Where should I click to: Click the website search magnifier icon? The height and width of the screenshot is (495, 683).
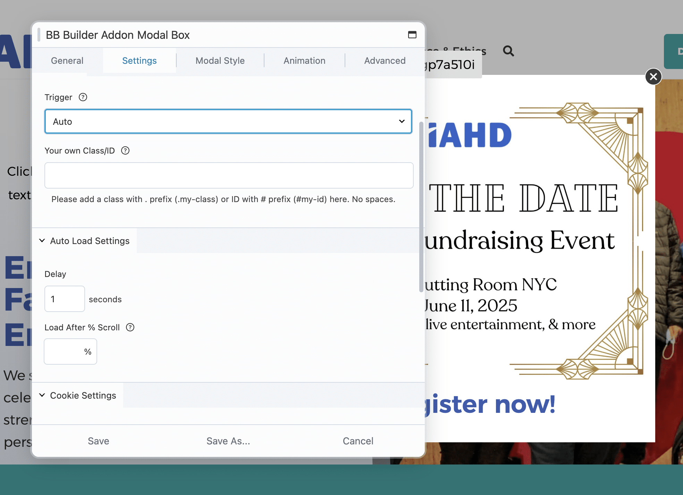point(508,51)
